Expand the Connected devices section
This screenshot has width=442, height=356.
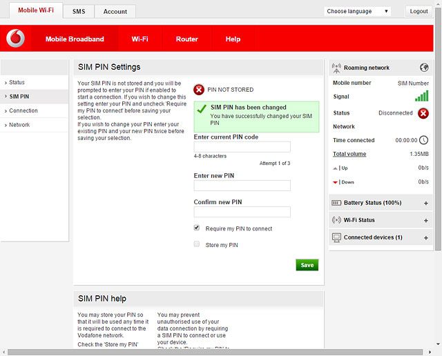tap(425, 237)
